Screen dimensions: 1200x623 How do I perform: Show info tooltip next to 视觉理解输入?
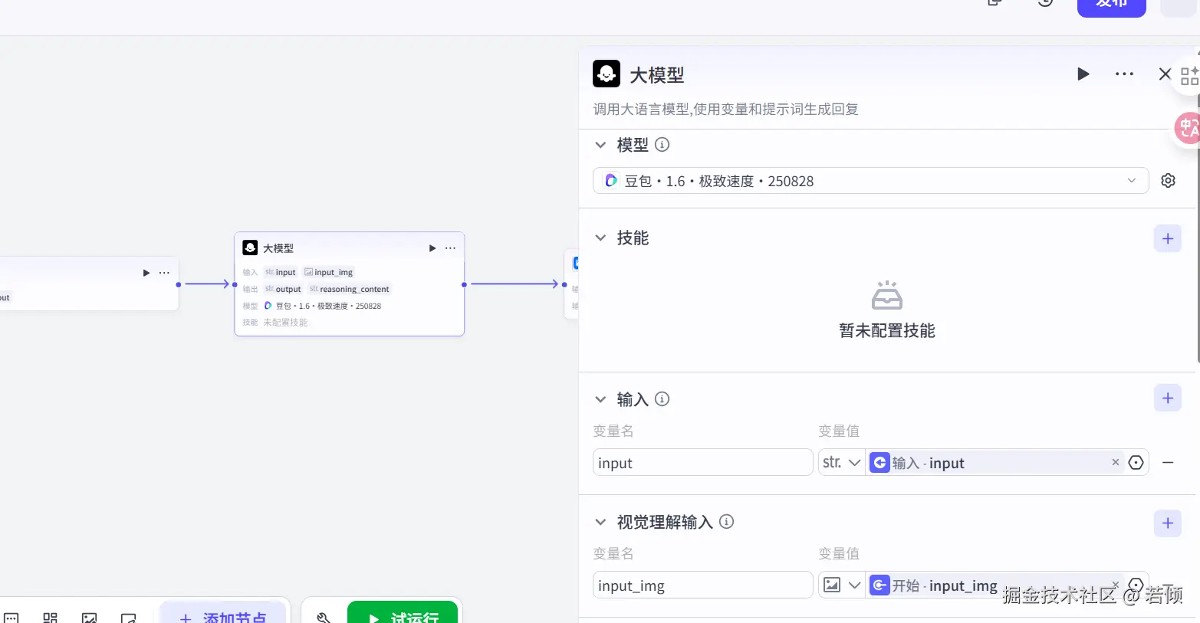pos(727,522)
